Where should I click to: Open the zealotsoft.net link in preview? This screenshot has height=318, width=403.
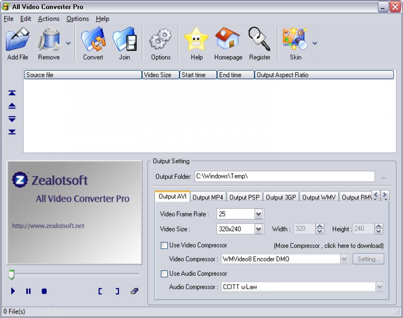pos(48,226)
